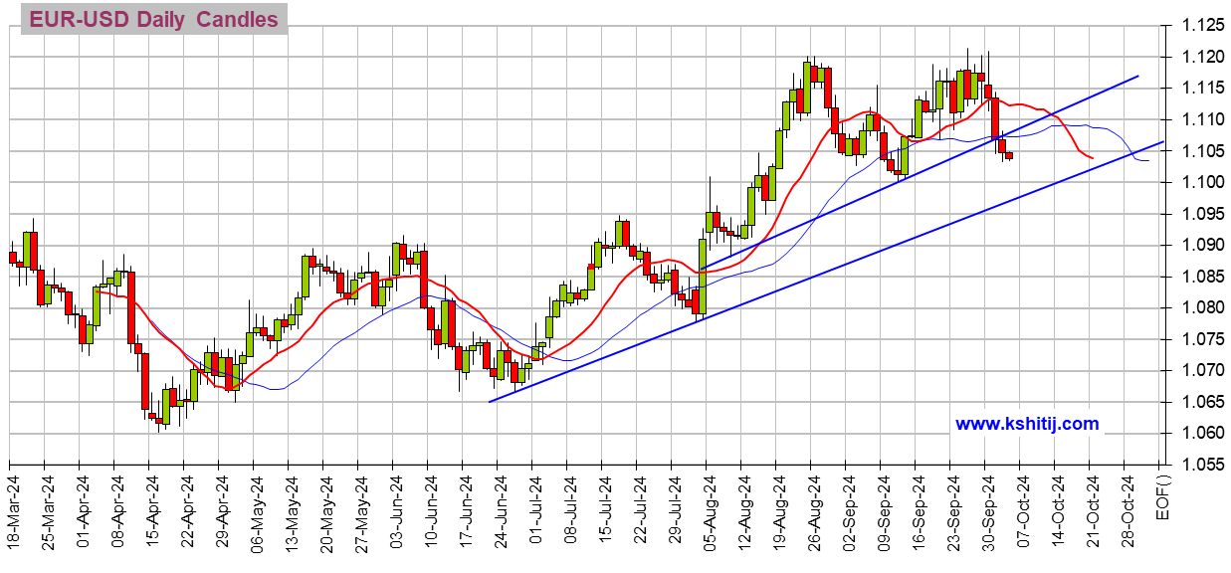
Task: Open the www.kshitij.com link
Action: [x=1027, y=424]
